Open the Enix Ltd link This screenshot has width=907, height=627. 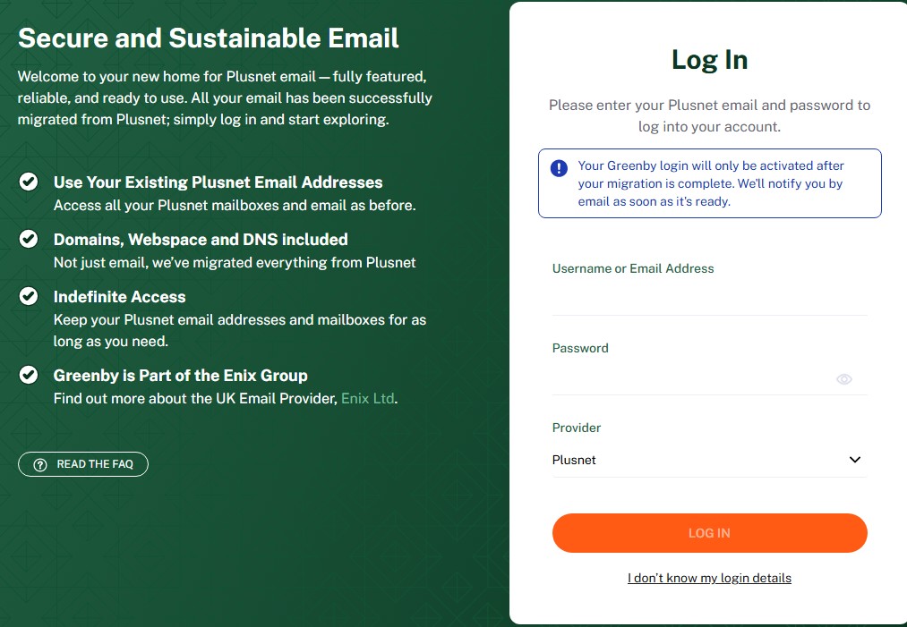pyautogui.click(x=367, y=398)
